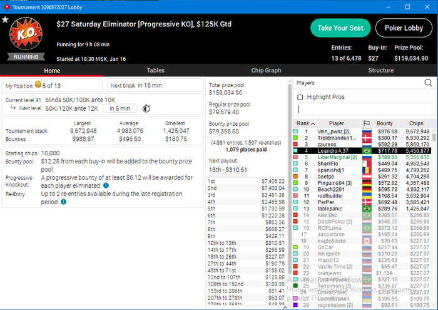Screen dimensions: 438x310
Task: Click eagle&duke Canadian flag icon
Action: [x=367, y=240]
